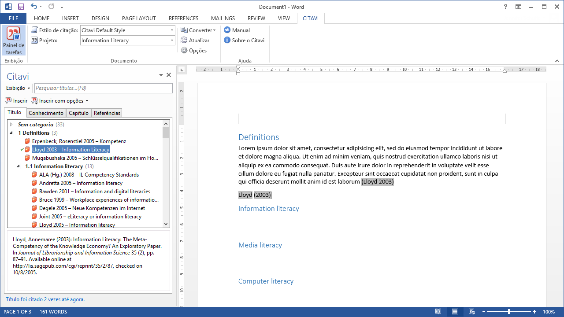This screenshot has height=317, width=564.
Task: Select Andretta 2005 – Information literacy
Action: 81,183
